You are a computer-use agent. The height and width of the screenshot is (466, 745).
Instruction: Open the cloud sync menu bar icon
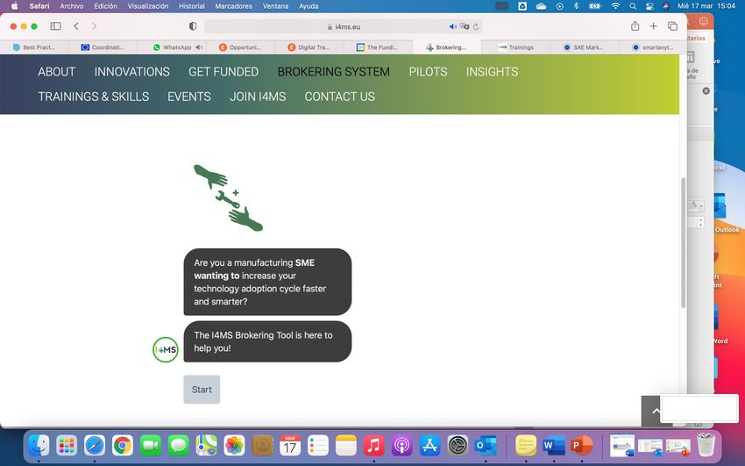tap(541, 6)
